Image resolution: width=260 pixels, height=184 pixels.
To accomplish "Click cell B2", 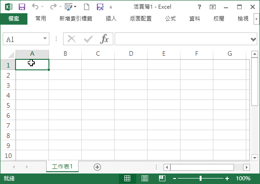I will pos(65,75).
